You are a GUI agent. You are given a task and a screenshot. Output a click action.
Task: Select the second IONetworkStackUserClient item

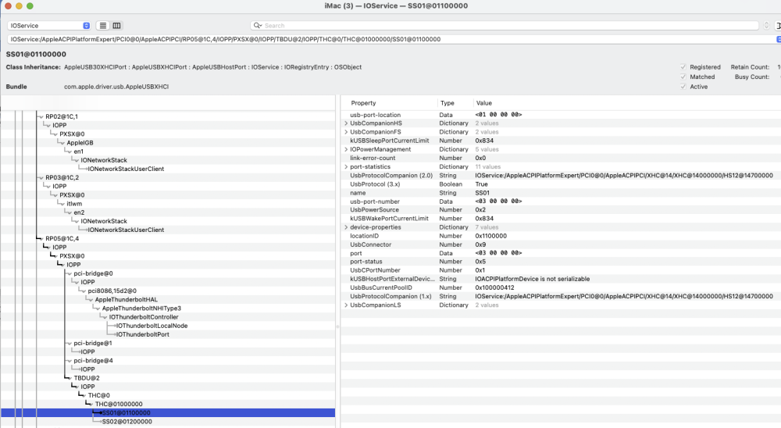pos(126,230)
